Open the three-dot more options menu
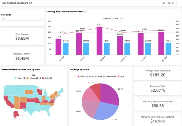 (x=179, y=3)
